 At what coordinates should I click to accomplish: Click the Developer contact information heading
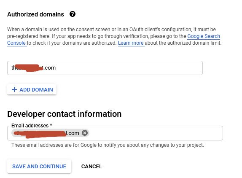(65, 114)
